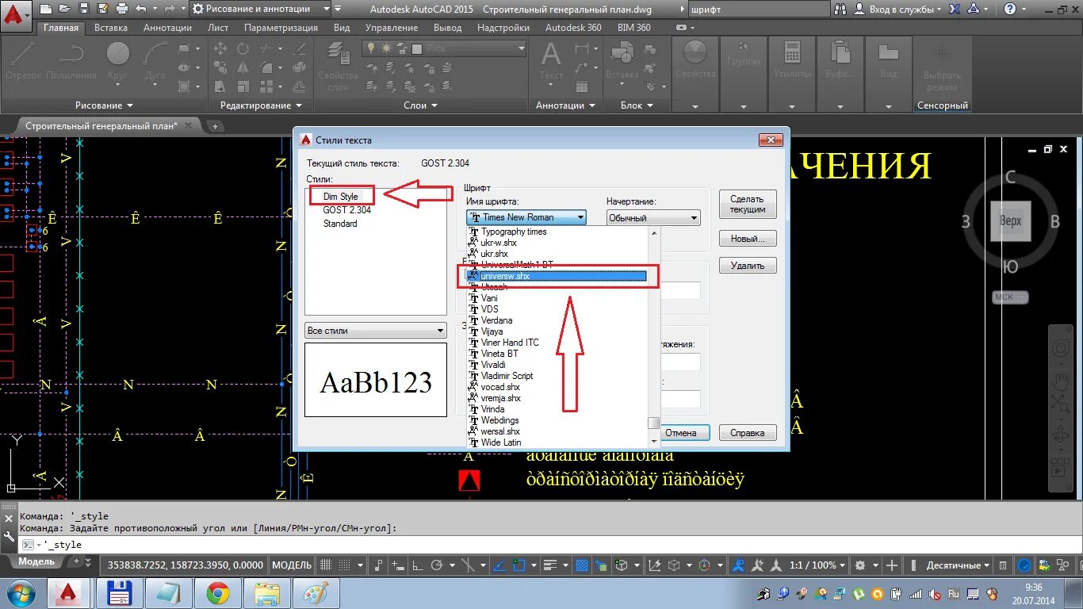Select Dim Style in the styles list
Viewport: 1083px width, 609px height.
[340, 197]
